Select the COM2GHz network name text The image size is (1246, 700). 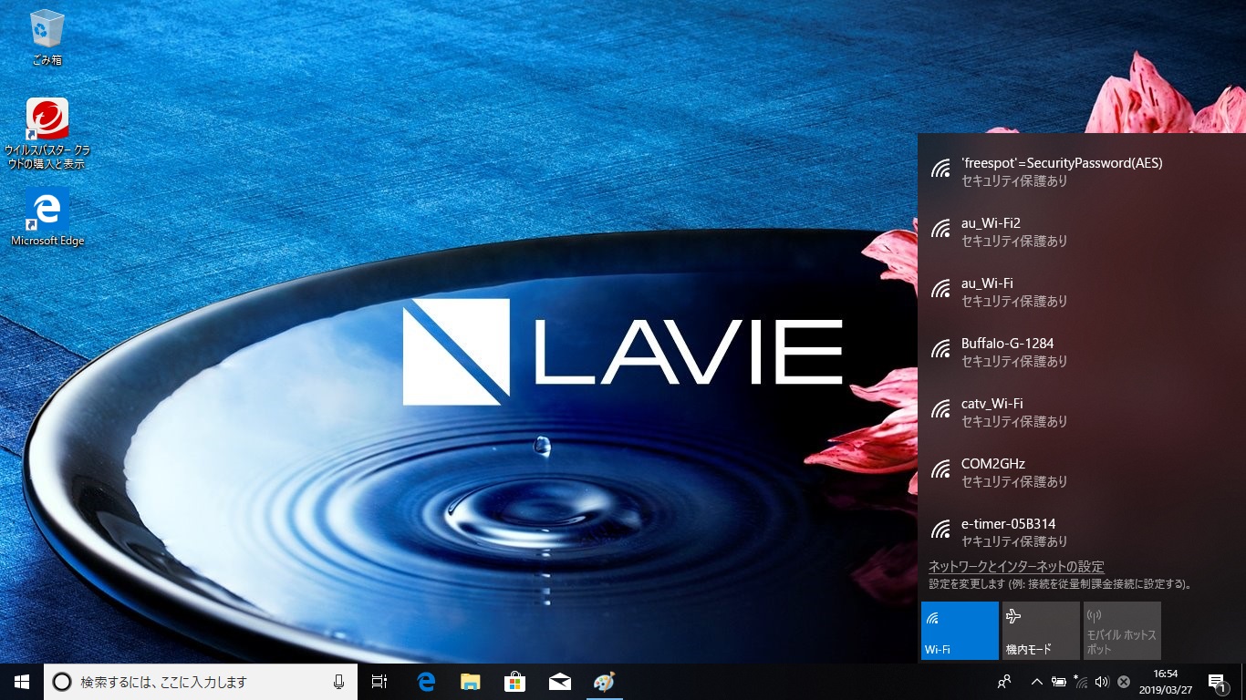(x=993, y=464)
